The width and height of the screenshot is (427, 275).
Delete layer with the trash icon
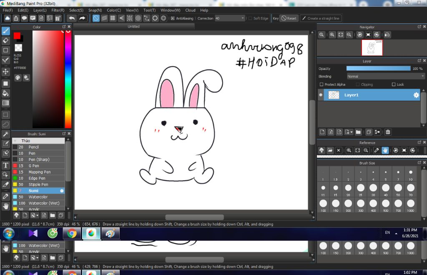[388, 132]
